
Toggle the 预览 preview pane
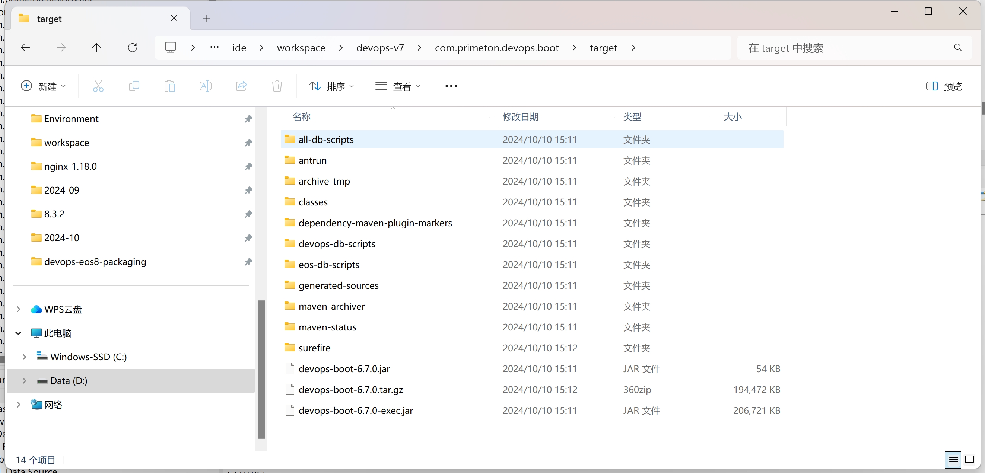[x=943, y=86]
